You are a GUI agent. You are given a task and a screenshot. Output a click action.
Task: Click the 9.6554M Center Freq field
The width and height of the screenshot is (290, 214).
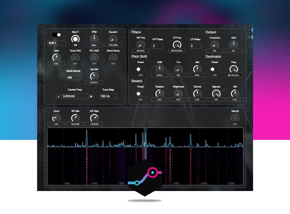click(x=75, y=96)
